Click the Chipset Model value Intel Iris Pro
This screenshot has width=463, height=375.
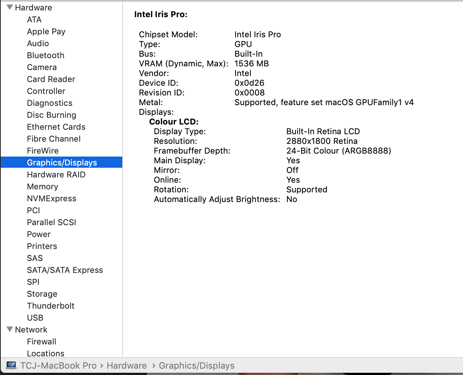258,34
